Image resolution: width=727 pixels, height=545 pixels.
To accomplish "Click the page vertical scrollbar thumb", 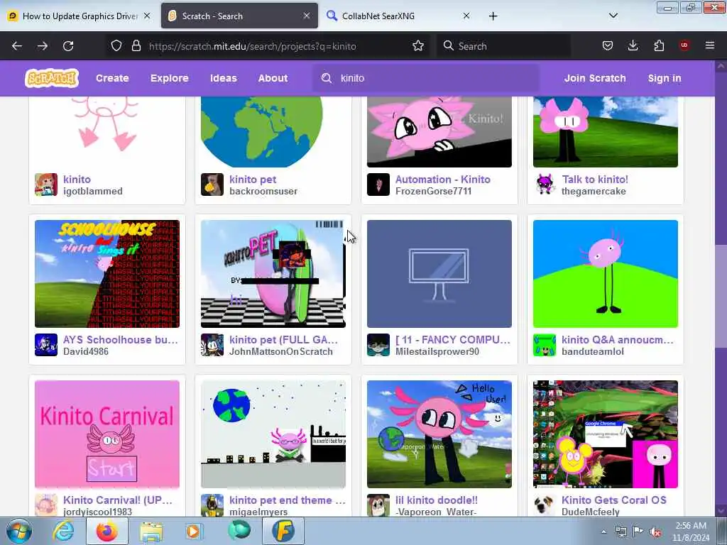I will point(721,297).
